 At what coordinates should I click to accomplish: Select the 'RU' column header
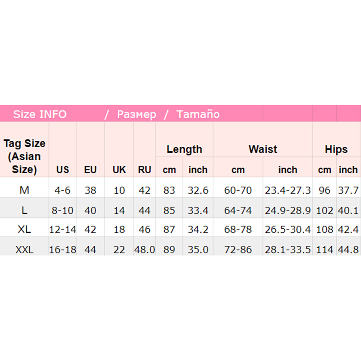(x=144, y=170)
